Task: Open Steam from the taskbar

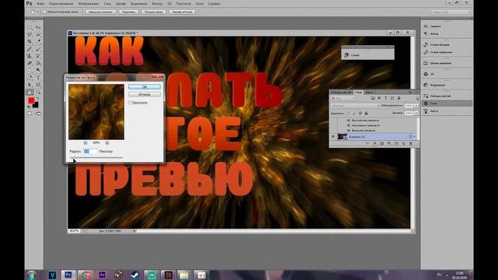Action: tap(135, 275)
